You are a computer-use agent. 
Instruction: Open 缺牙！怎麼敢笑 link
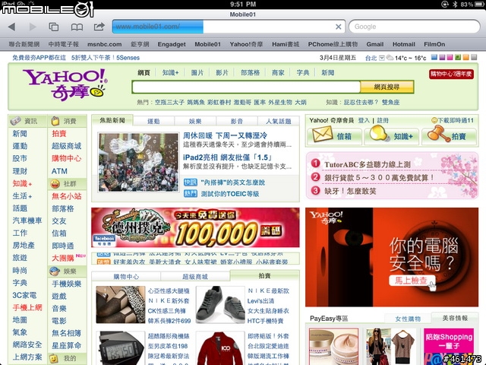(x=350, y=191)
